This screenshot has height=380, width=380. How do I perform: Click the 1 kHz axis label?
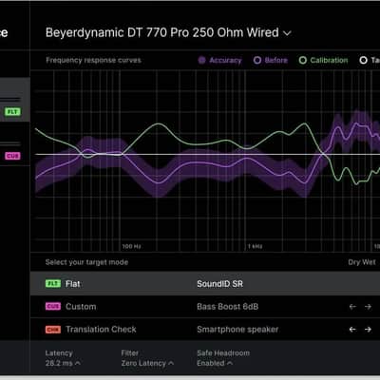pos(256,246)
